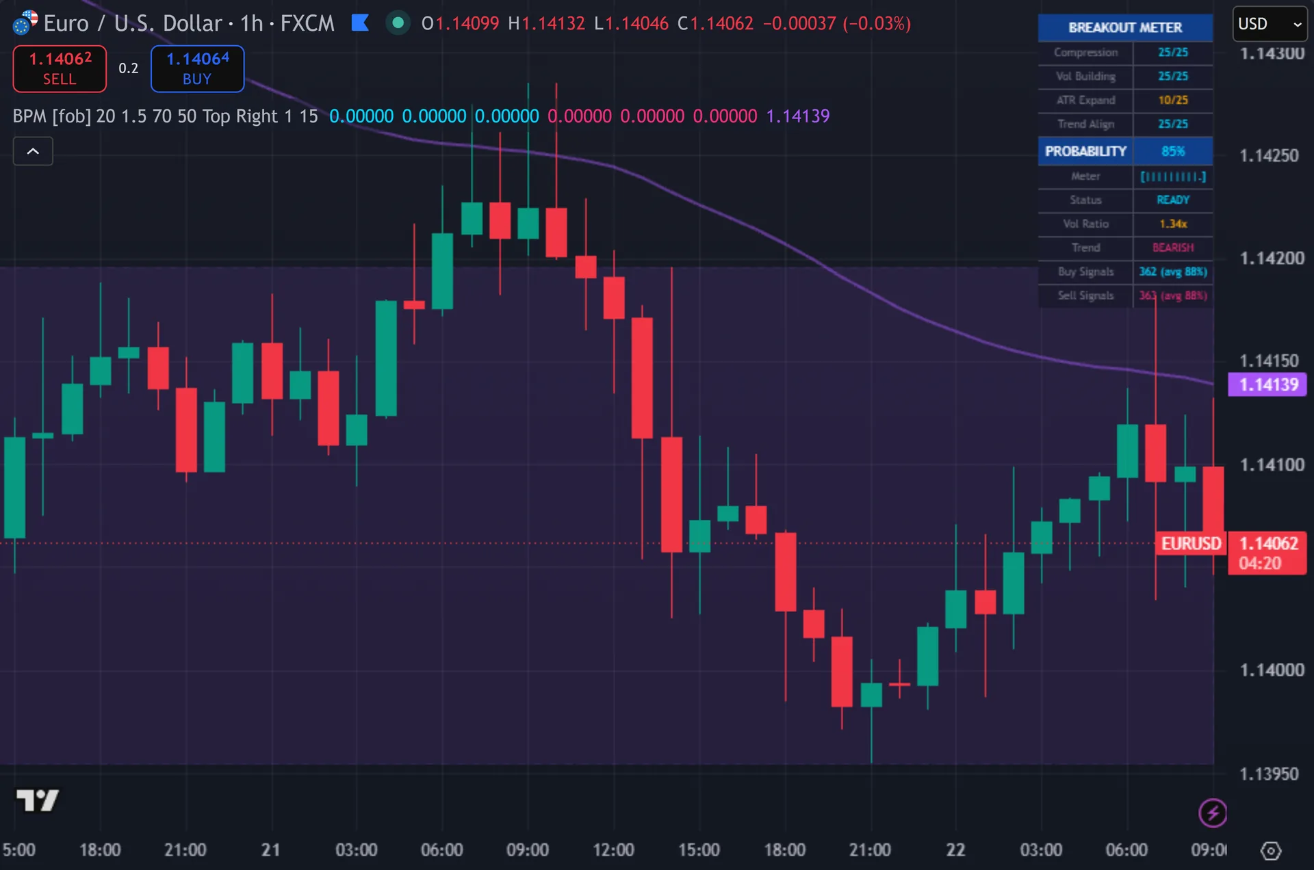
Task: Click the 1.14200 price axis label
Action: click(x=1272, y=259)
